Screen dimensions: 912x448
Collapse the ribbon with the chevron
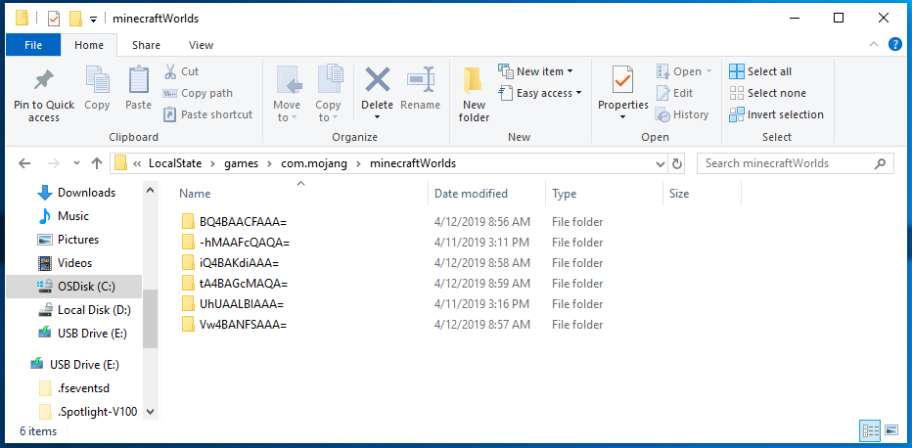[x=874, y=44]
